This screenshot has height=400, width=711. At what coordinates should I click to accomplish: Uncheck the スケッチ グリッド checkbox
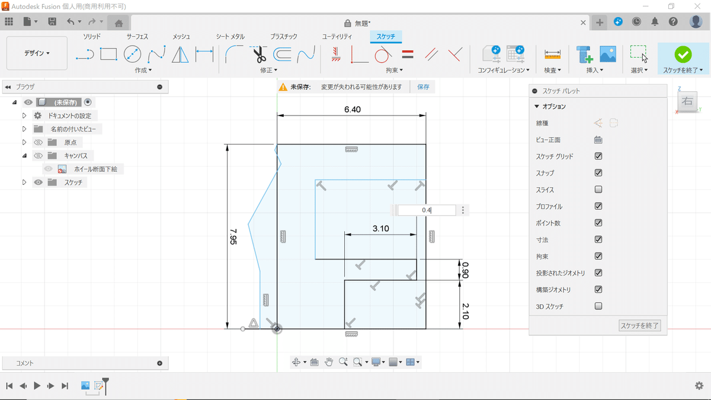coord(598,156)
